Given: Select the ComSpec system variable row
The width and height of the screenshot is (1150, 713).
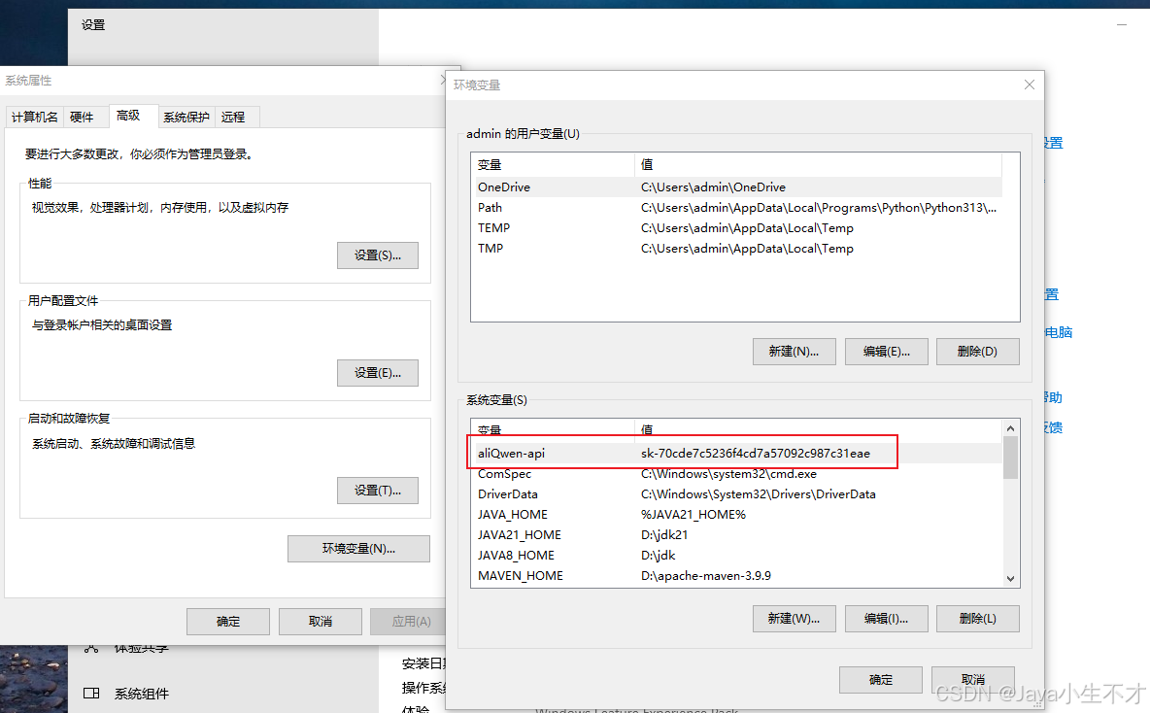Looking at the screenshot, I should (x=738, y=474).
